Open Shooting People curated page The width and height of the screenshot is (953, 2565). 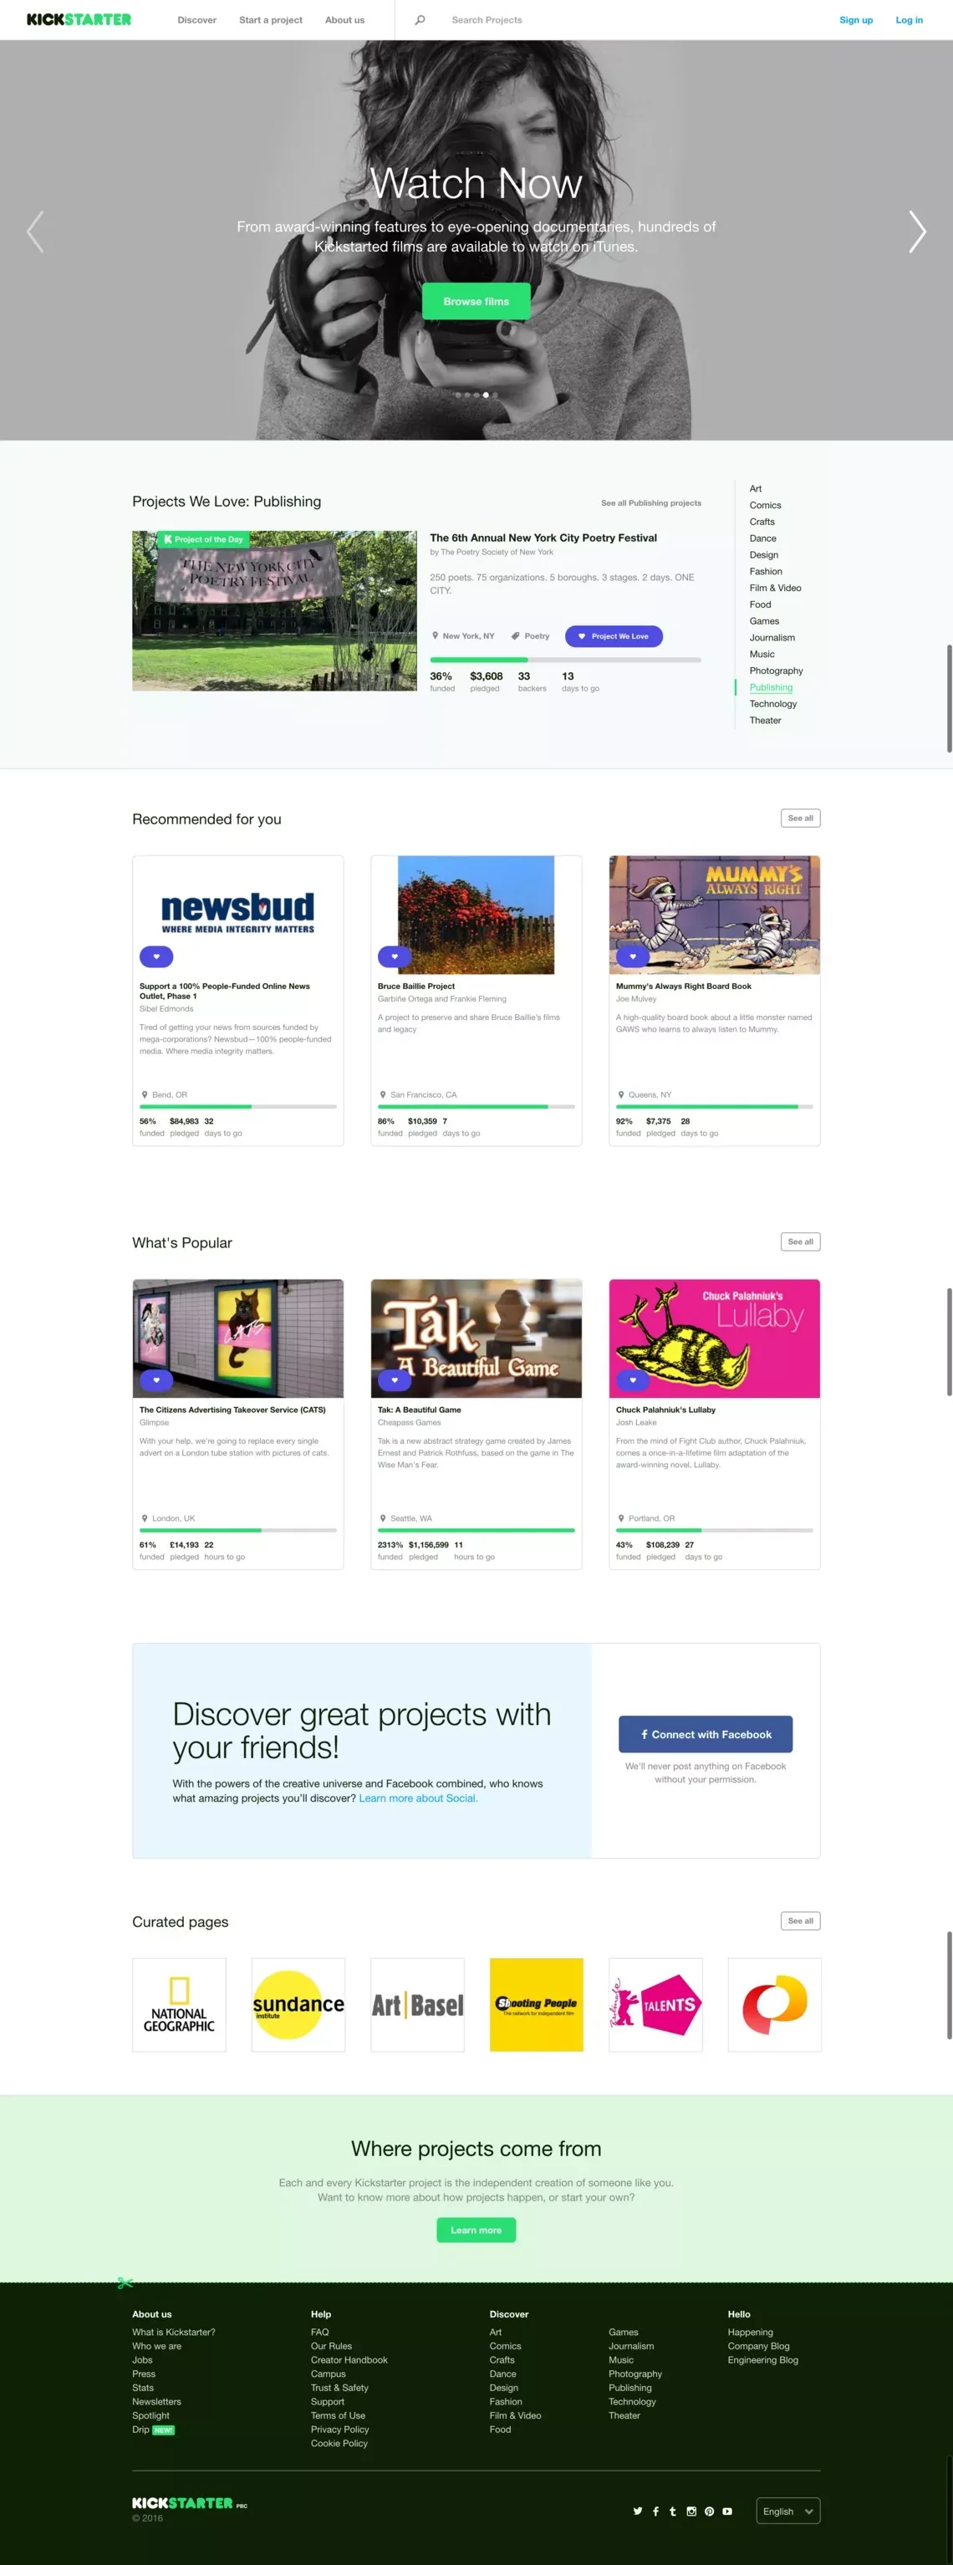(x=536, y=2004)
